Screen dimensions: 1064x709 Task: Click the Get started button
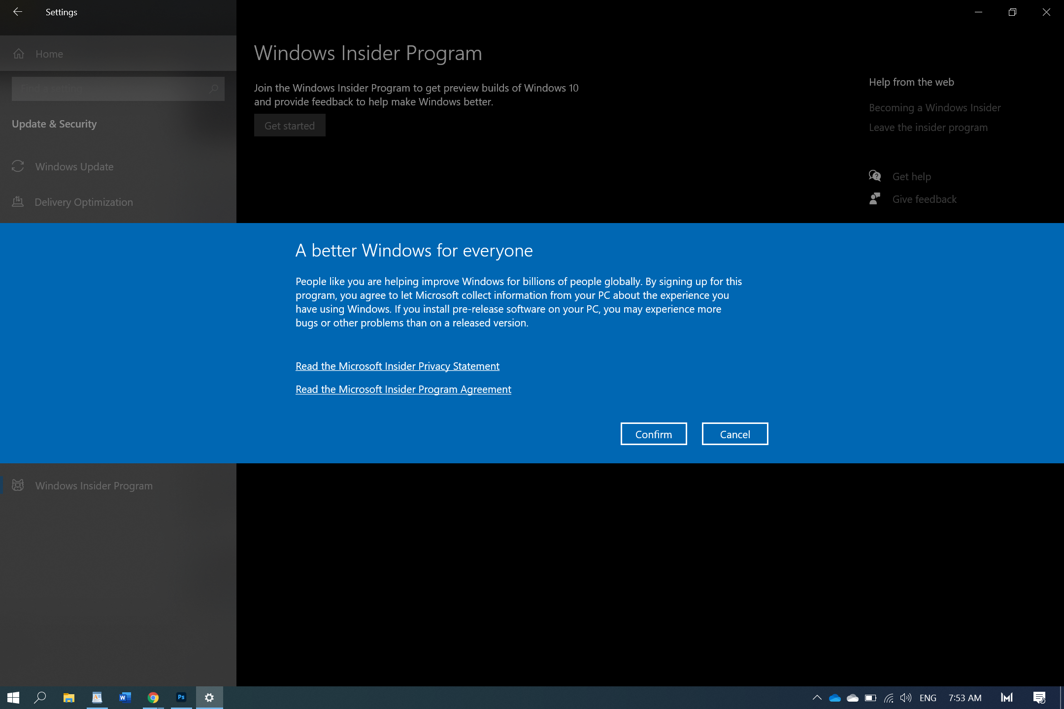290,125
